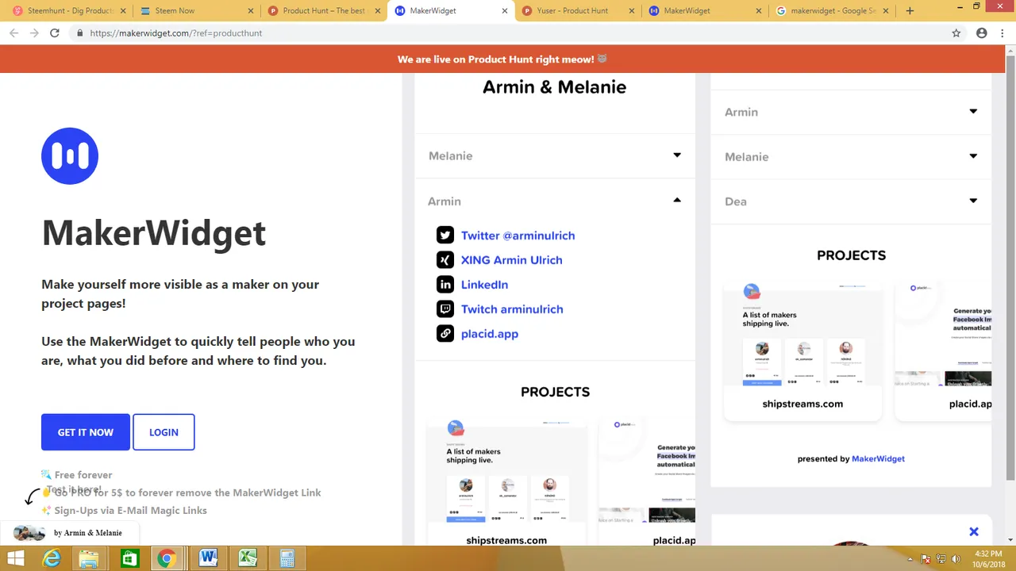The width and height of the screenshot is (1016, 571).
Task: Open Armin's LinkedIn link
Action: [484, 285]
